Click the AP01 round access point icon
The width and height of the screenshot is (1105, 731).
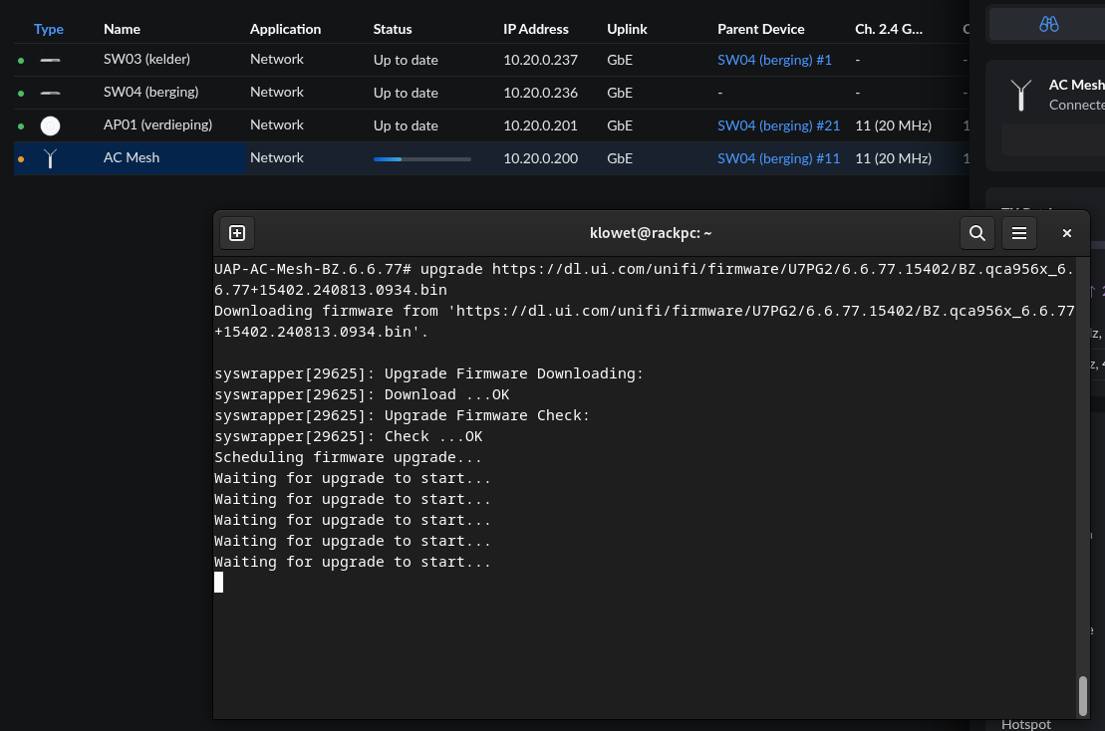click(x=50, y=125)
